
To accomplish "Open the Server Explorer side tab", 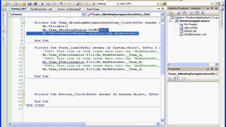I will click(x=222, y=18).
